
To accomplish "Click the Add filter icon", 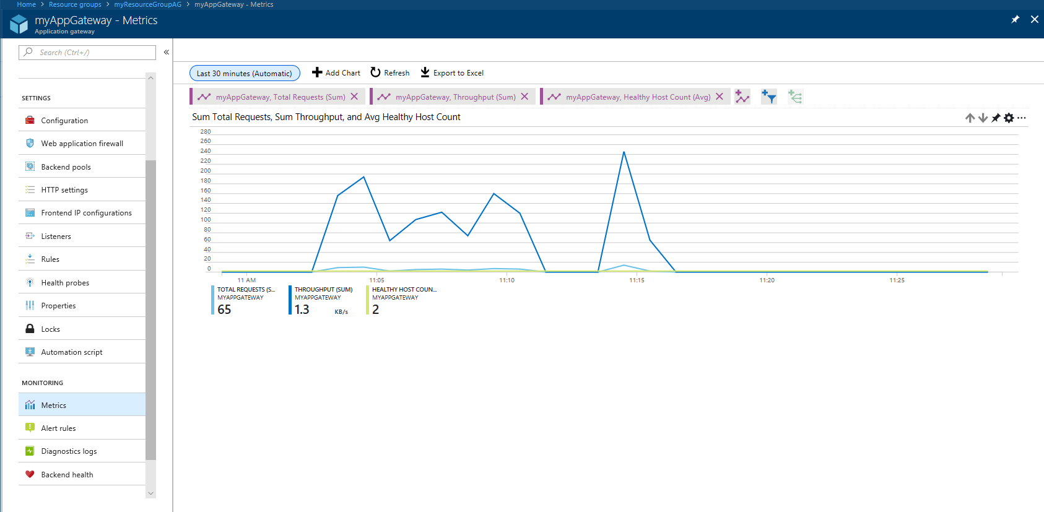I will click(x=768, y=97).
